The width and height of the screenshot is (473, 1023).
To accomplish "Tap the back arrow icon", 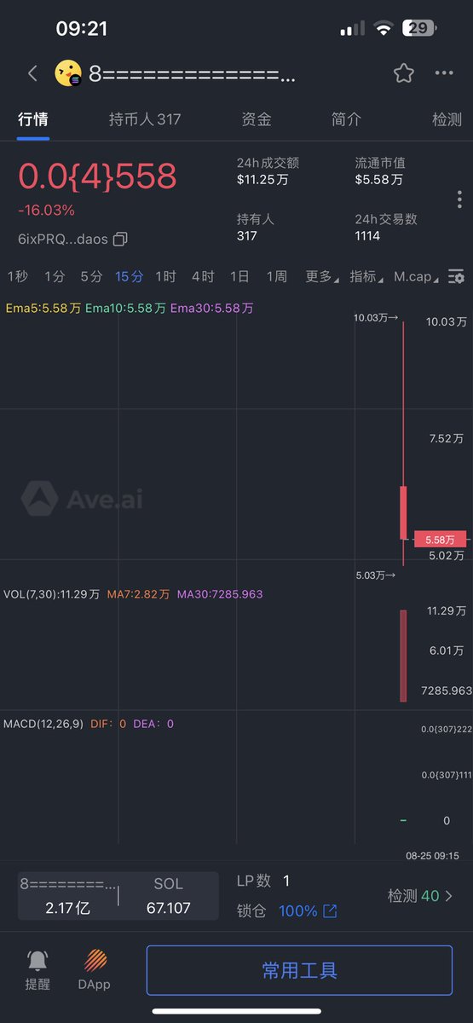I will [32, 73].
